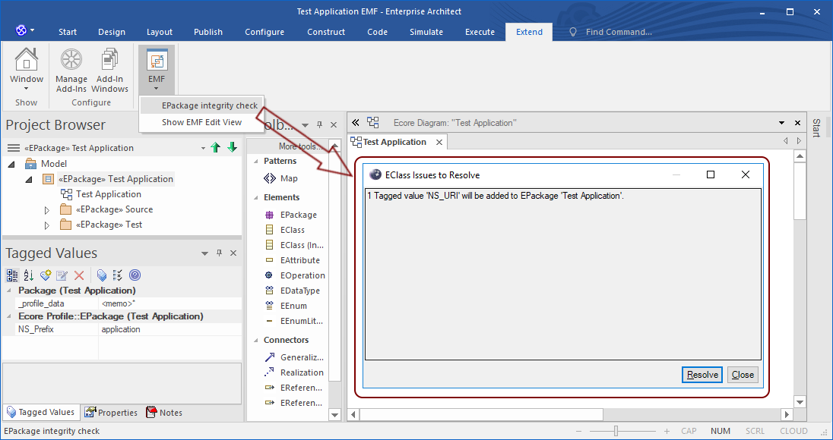The image size is (833, 440).
Task: Pin the Toolbox panel
Action: point(319,125)
